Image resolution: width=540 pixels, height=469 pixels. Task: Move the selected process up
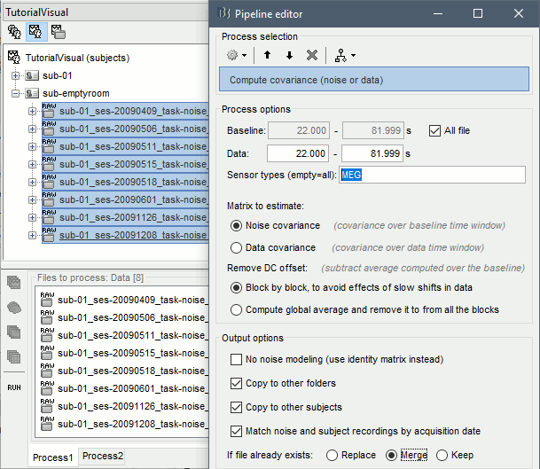click(x=266, y=55)
